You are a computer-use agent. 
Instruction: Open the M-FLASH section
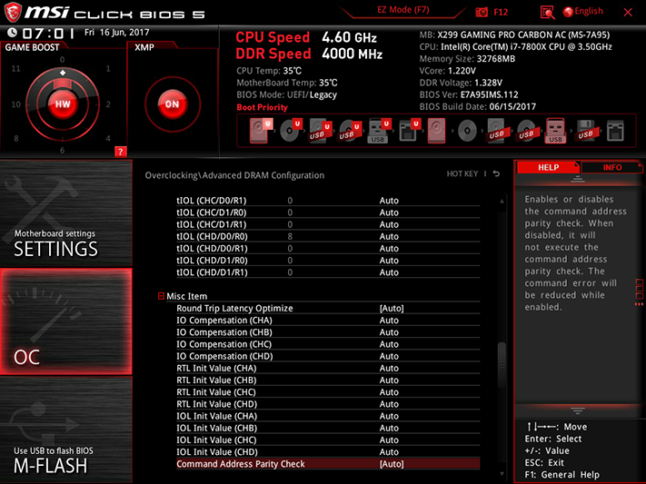click(x=66, y=430)
